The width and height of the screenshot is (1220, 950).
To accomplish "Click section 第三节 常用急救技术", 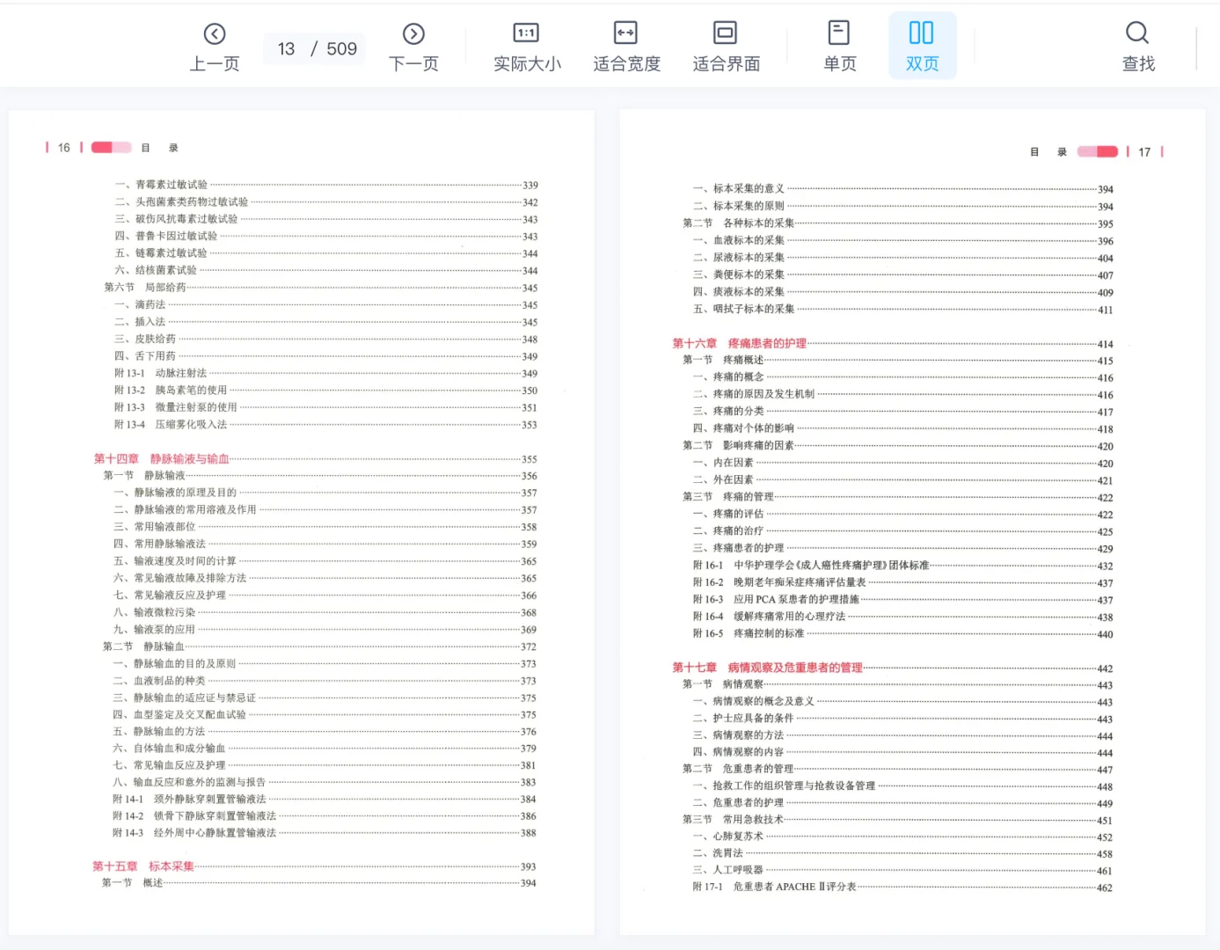I will click(733, 820).
